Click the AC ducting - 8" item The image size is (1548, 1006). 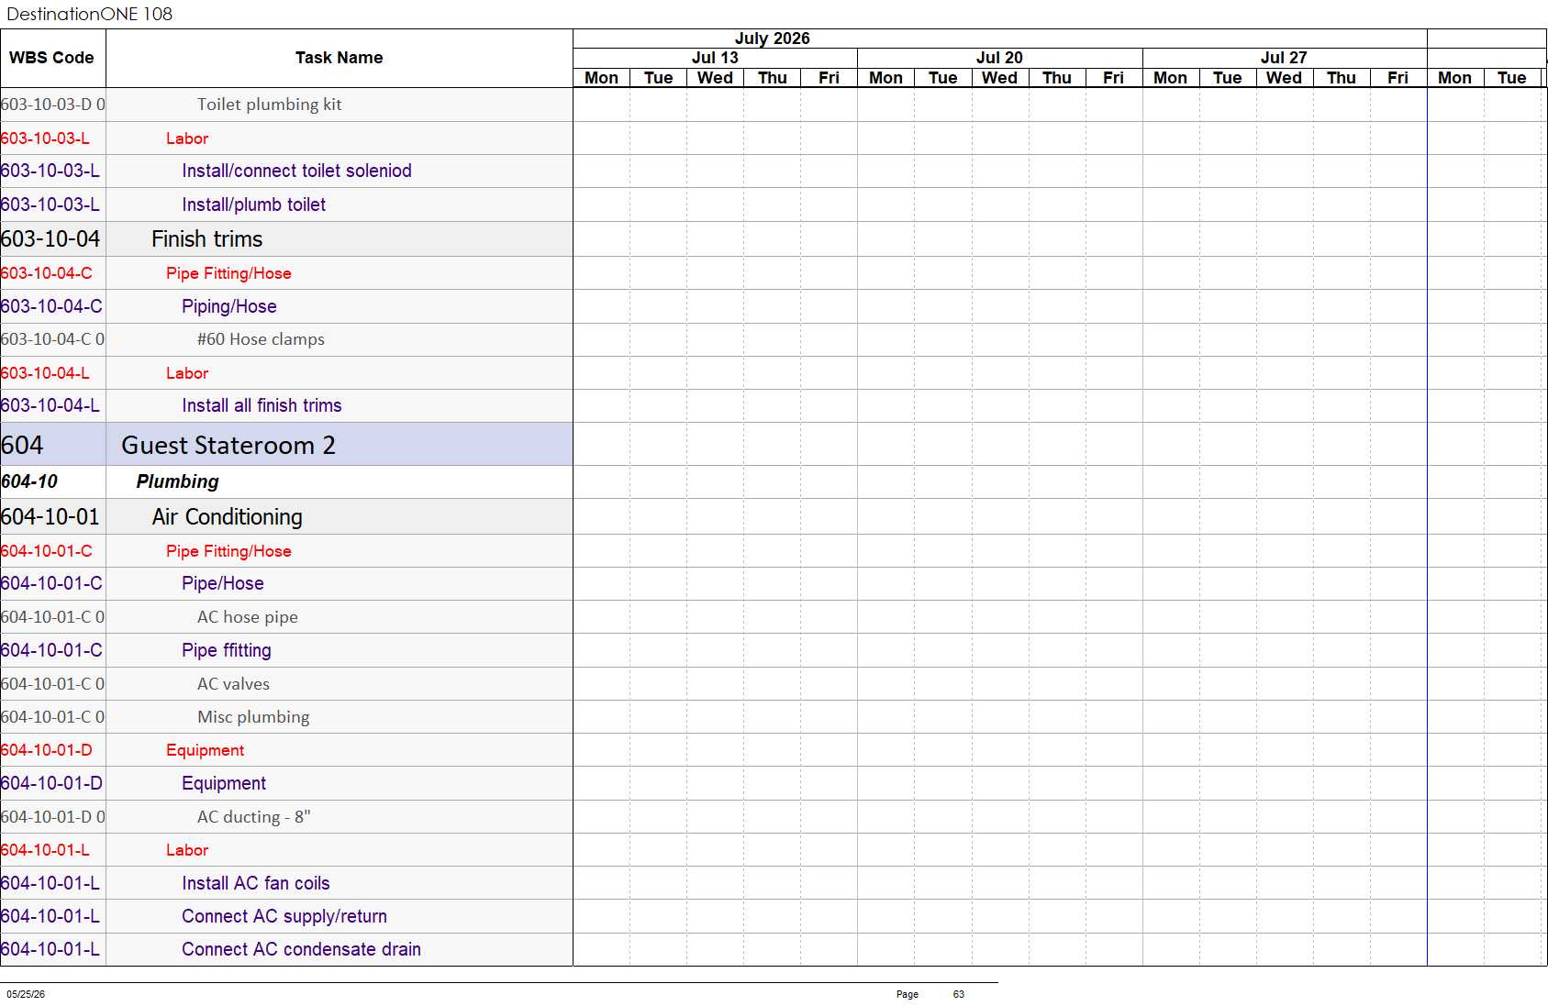point(254,817)
